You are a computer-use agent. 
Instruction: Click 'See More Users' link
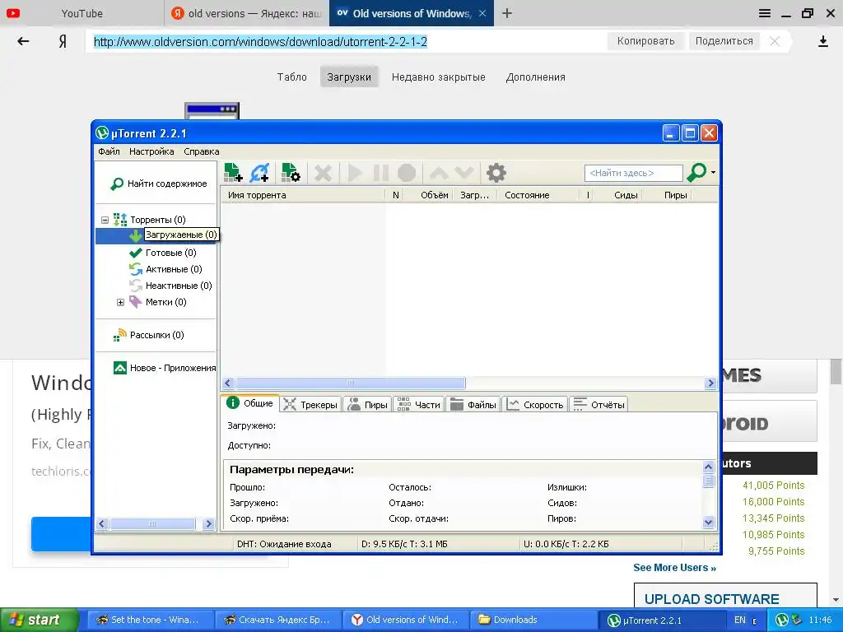point(674,568)
